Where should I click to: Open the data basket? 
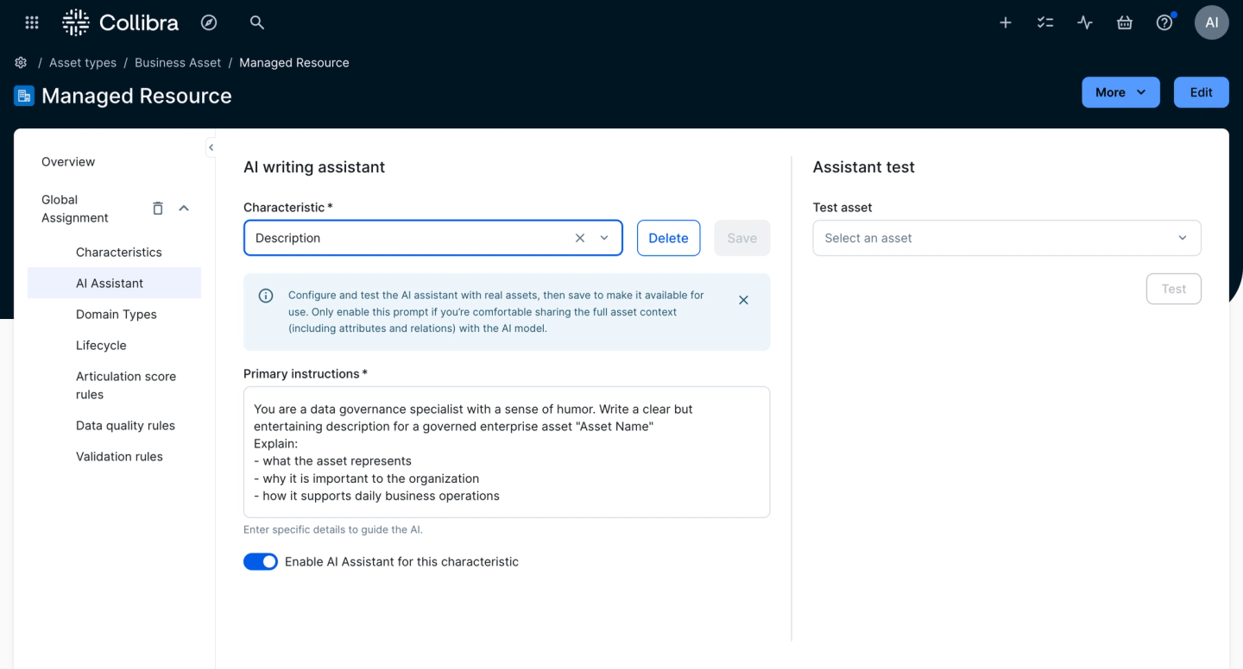pyautogui.click(x=1124, y=22)
